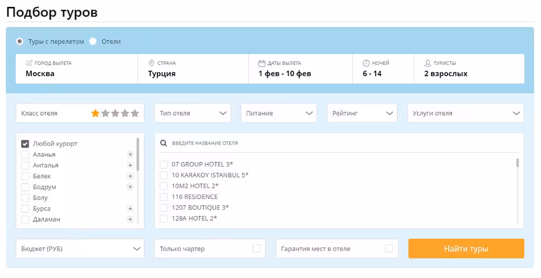This screenshot has width=541, height=278.
Task: Open the Питание dropdown
Action: click(x=279, y=113)
